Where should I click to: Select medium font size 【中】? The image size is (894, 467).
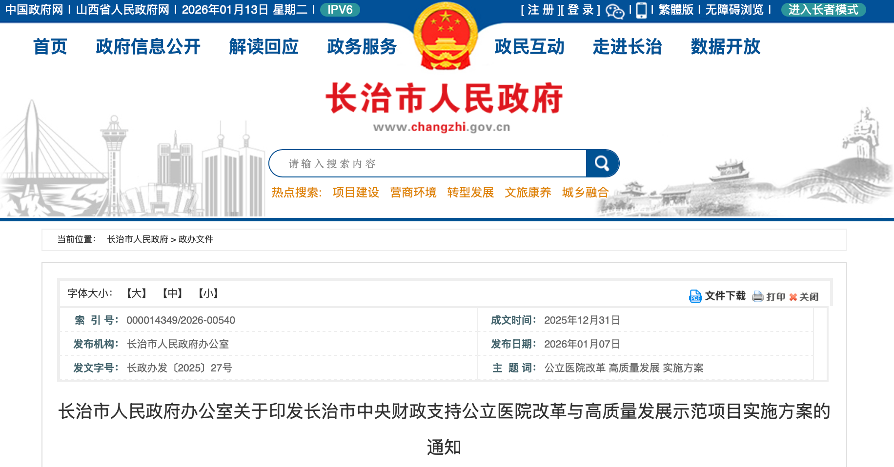[x=172, y=293]
